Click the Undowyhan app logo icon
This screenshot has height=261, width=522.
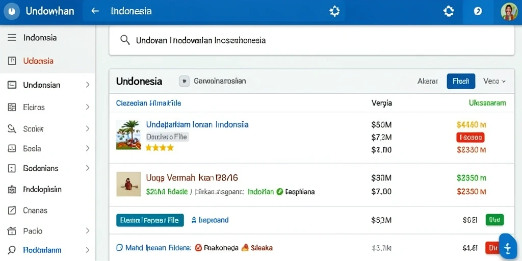(x=12, y=11)
